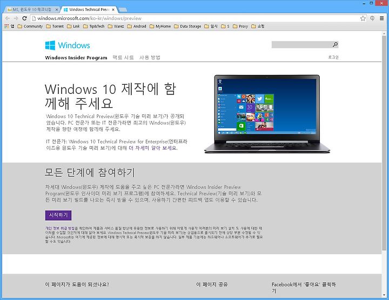This screenshot has width=389, height=300.
Task: Open the Proxy bookmark folder
Action: pos(240,26)
